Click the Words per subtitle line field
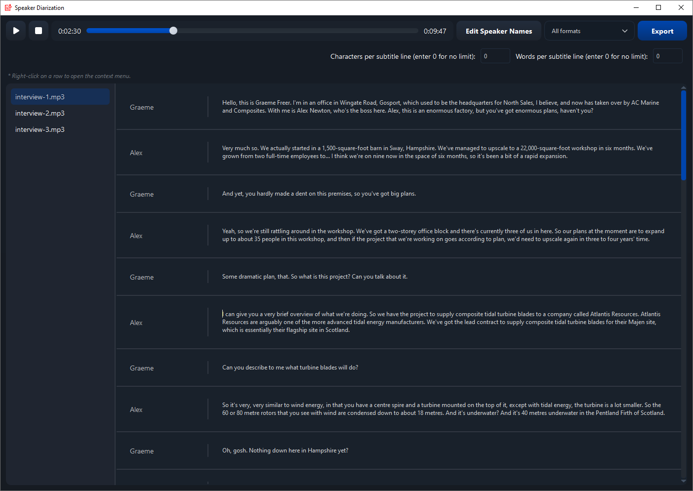Viewport: 693px width, 491px height. coord(667,56)
